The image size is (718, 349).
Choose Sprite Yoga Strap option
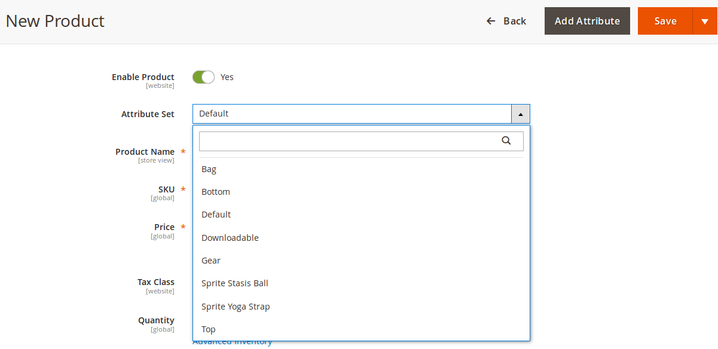[361, 307]
